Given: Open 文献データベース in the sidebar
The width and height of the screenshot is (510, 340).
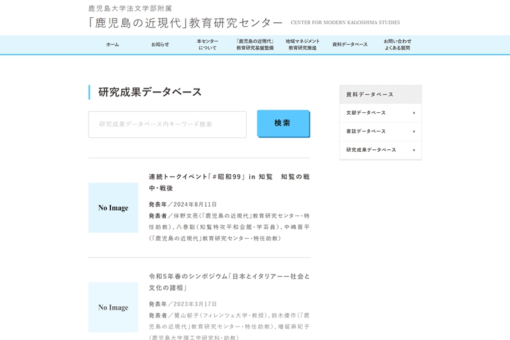Looking at the screenshot, I should (x=367, y=113).
